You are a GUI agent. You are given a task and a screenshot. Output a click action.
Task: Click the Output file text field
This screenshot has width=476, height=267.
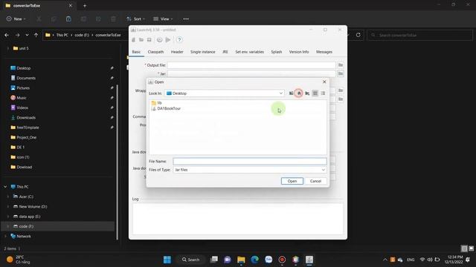tap(251, 65)
